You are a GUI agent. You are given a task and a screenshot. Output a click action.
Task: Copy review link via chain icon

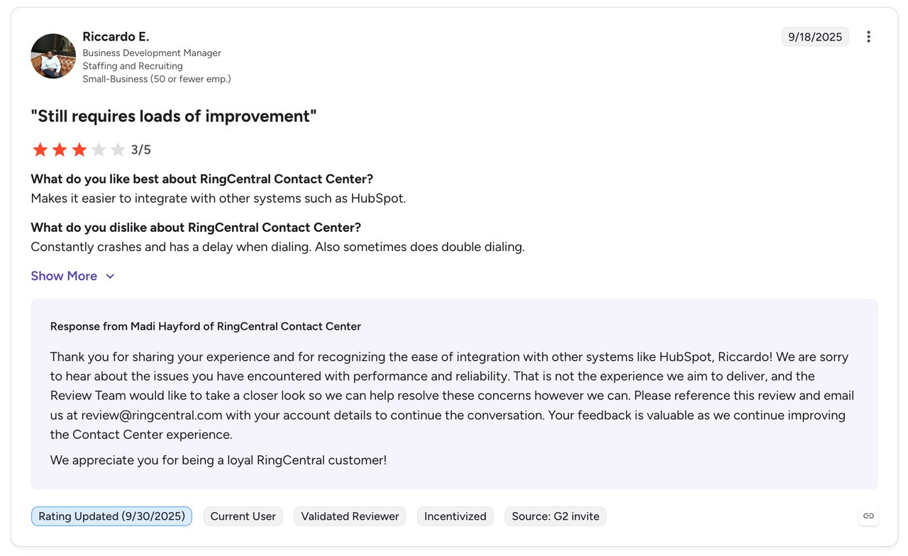[868, 516]
